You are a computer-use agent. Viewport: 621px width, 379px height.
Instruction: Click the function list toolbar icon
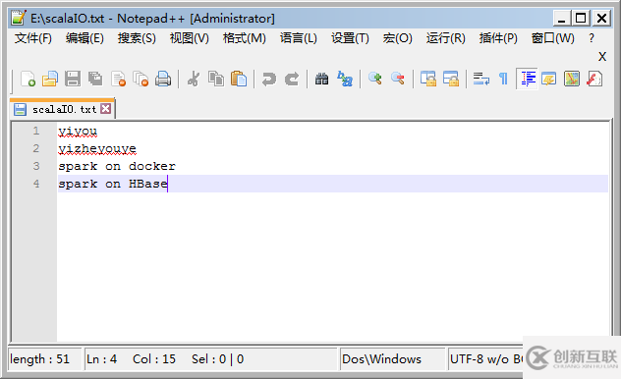point(594,79)
